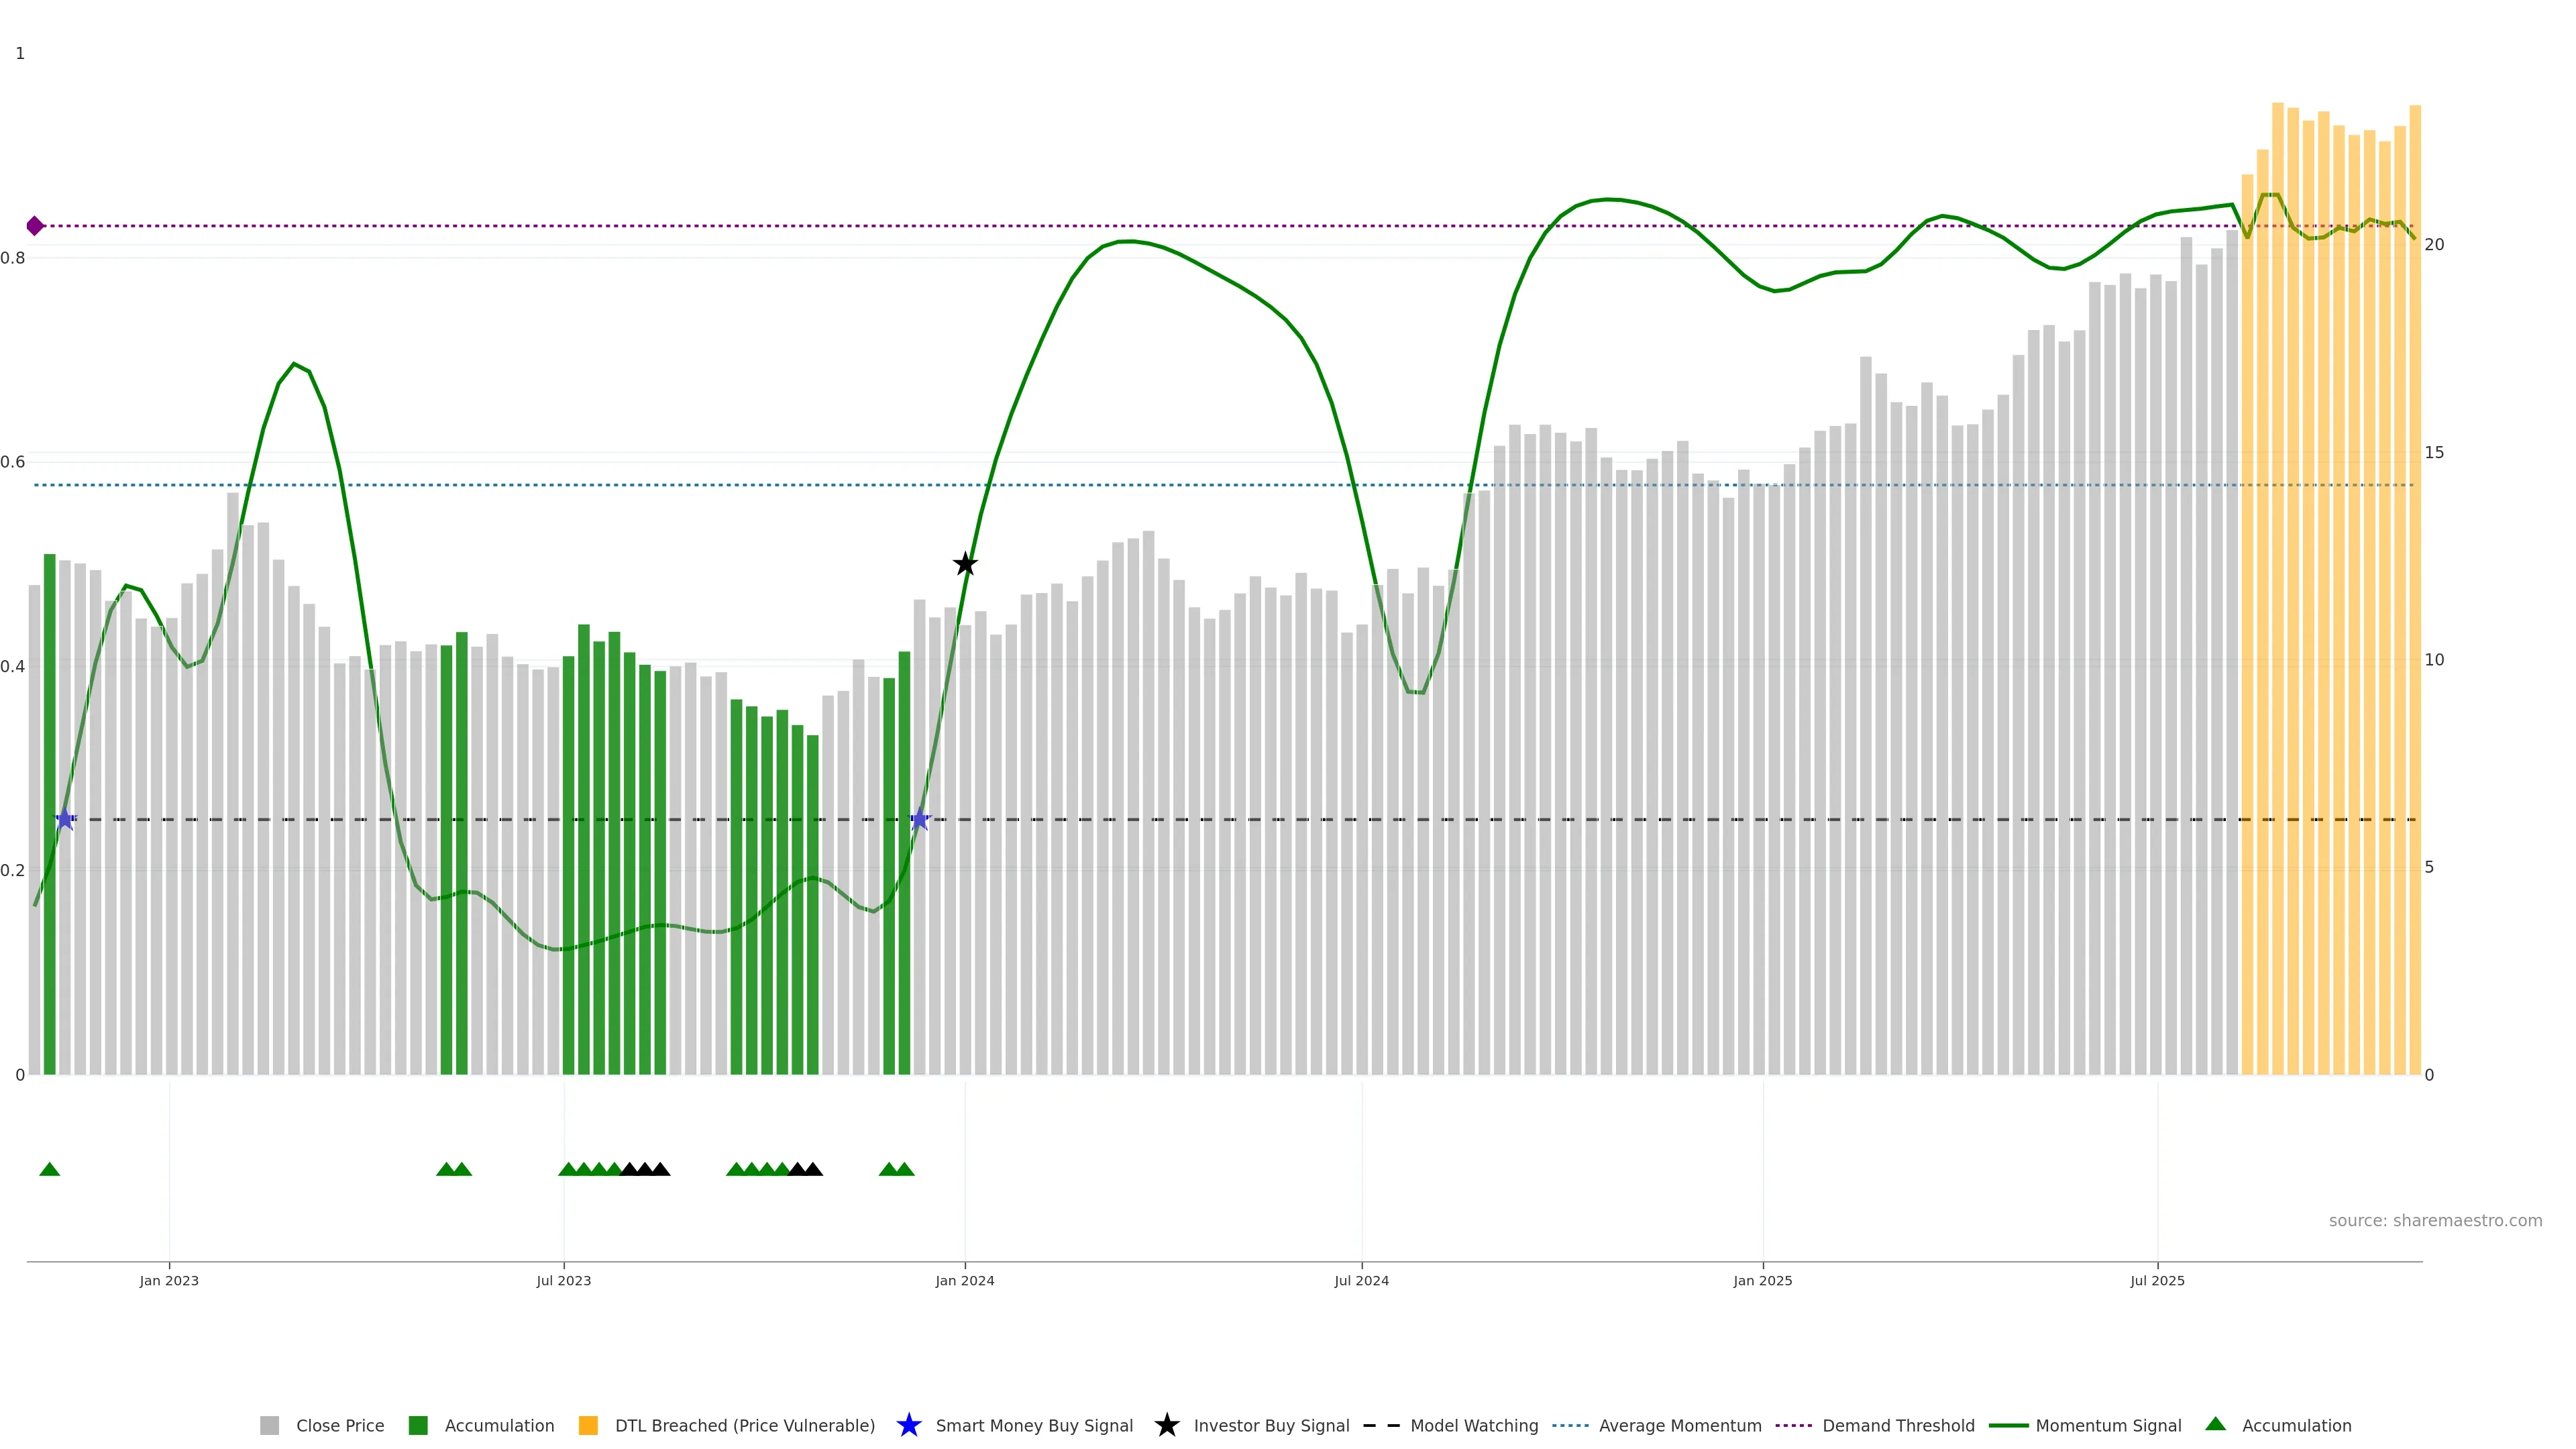Click the leftmost blue star on the chart
Screen dimensions: 2576x1449
(x=65, y=820)
